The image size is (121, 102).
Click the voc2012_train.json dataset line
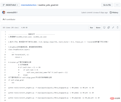click(27, 37)
